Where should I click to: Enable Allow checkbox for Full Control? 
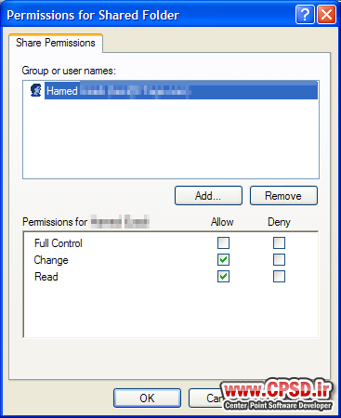(x=223, y=243)
